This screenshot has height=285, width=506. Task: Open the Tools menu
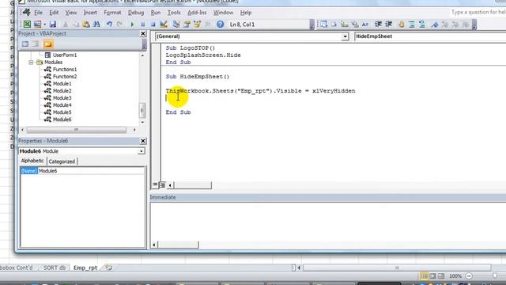[x=174, y=13]
